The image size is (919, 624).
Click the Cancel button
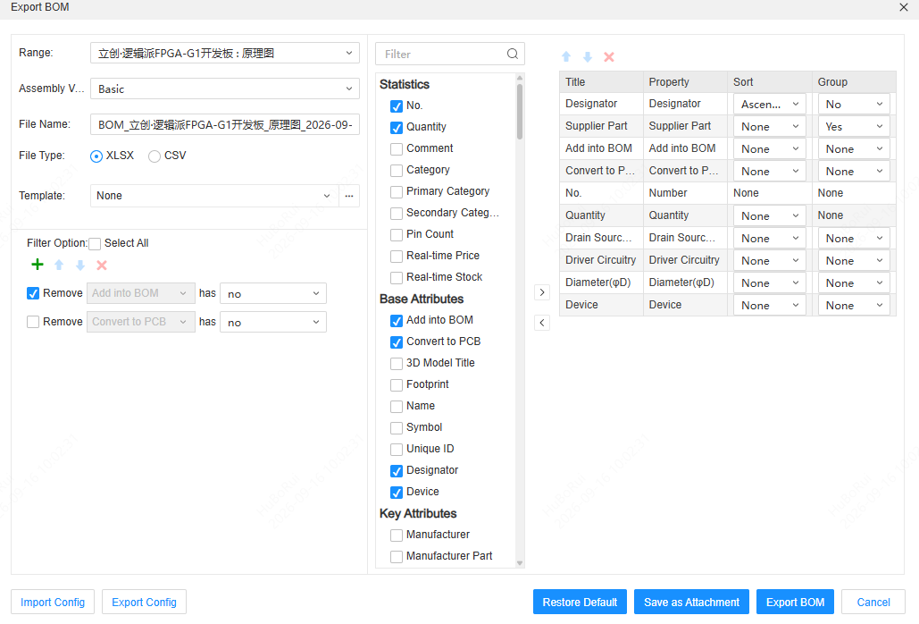(x=873, y=603)
